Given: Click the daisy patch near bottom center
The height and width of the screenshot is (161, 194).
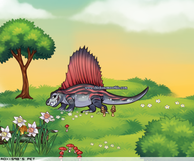Looking at the screenshot, I should click(105, 145).
